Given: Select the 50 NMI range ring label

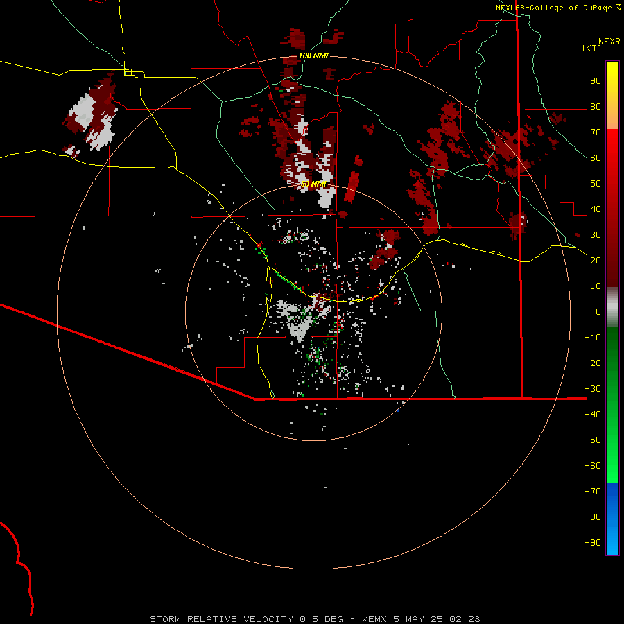Looking at the screenshot, I should [313, 184].
